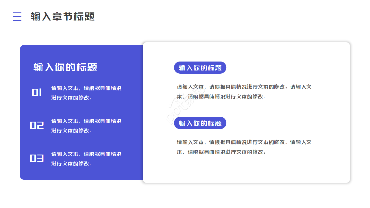
Task: Select first line of paragraph under upper pill
Action: point(244,87)
